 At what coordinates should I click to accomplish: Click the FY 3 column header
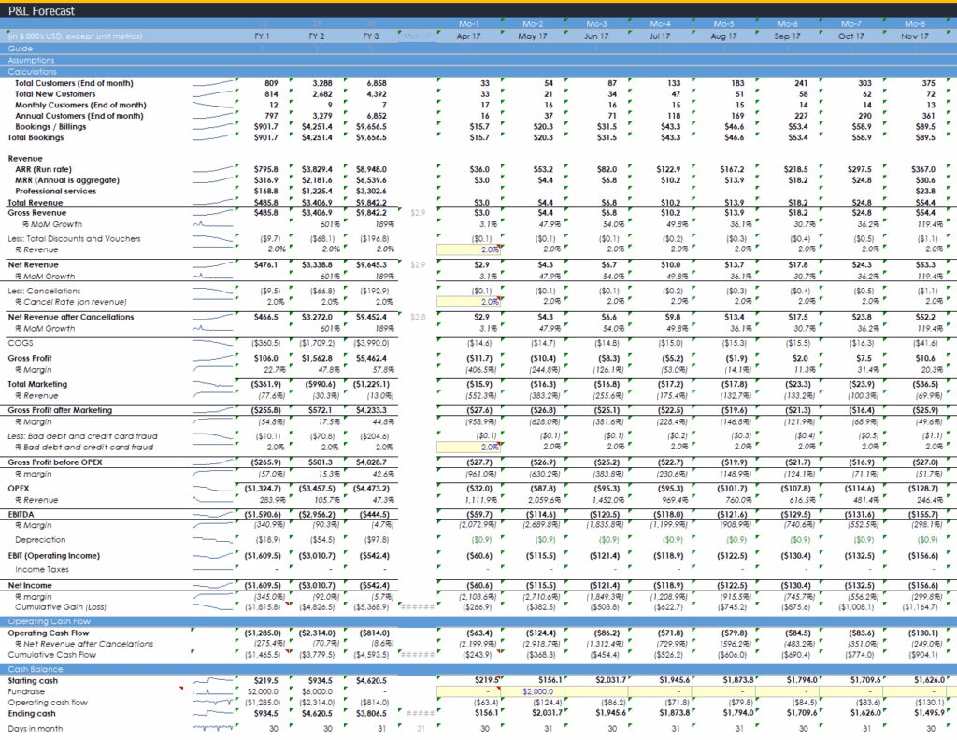[370, 36]
